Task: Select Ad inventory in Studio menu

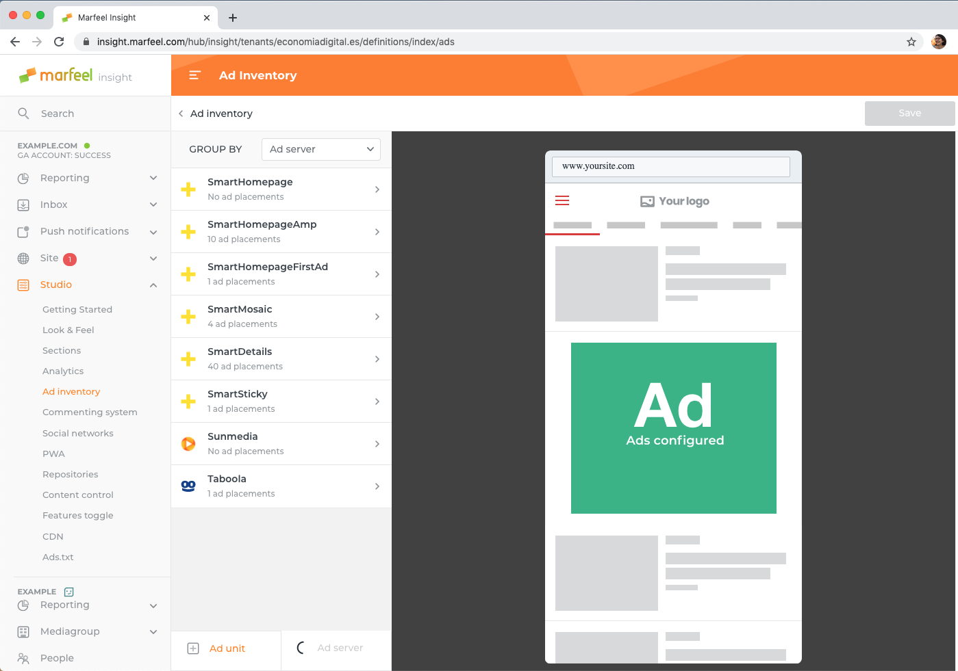Action: [x=71, y=391]
